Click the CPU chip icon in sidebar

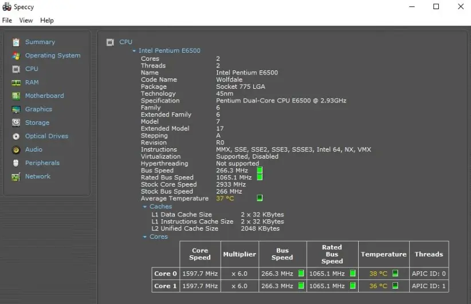(16, 69)
